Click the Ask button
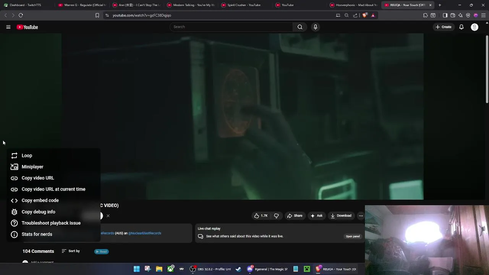The width and height of the screenshot is (489, 275). tap(316, 216)
